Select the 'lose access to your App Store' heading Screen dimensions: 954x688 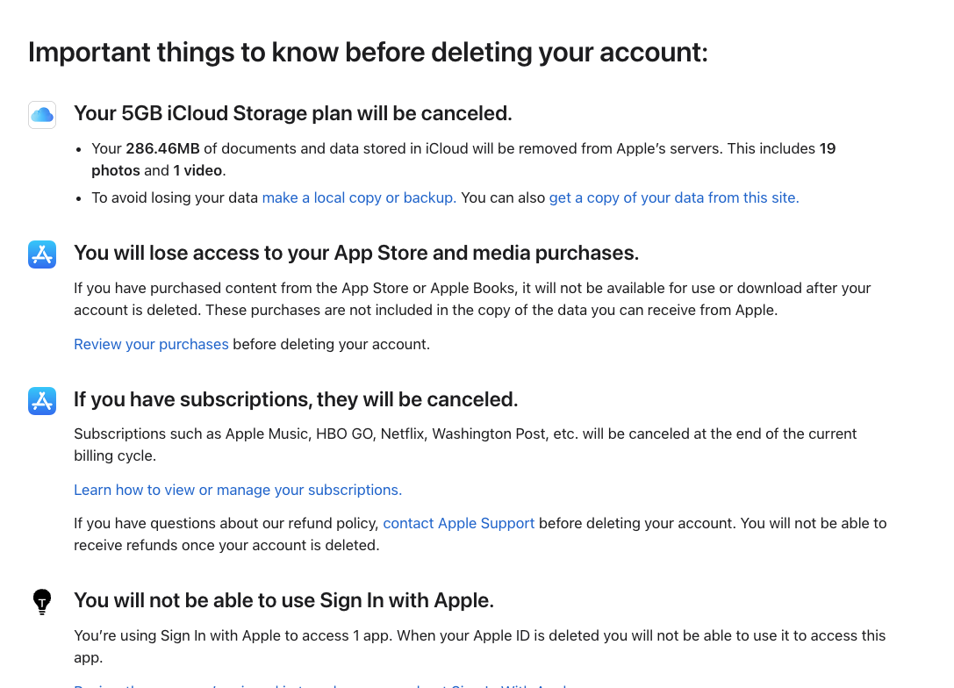(x=356, y=253)
